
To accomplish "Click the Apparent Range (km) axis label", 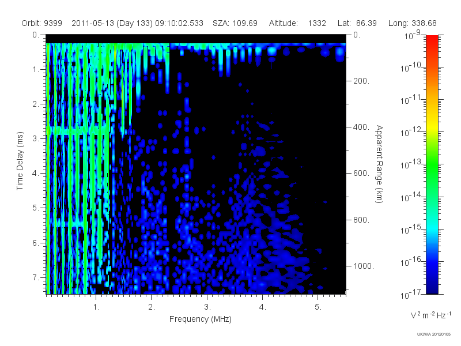I will [x=379, y=164].
